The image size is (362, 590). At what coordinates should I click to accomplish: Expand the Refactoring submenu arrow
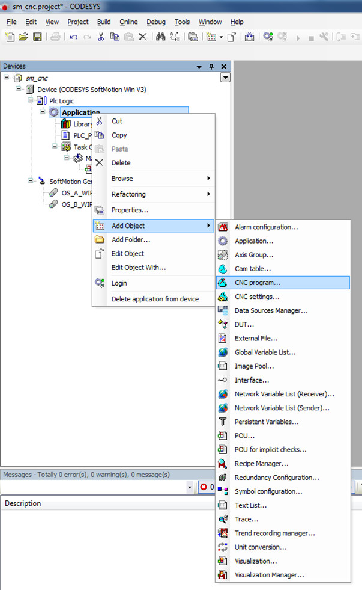click(208, 194)
